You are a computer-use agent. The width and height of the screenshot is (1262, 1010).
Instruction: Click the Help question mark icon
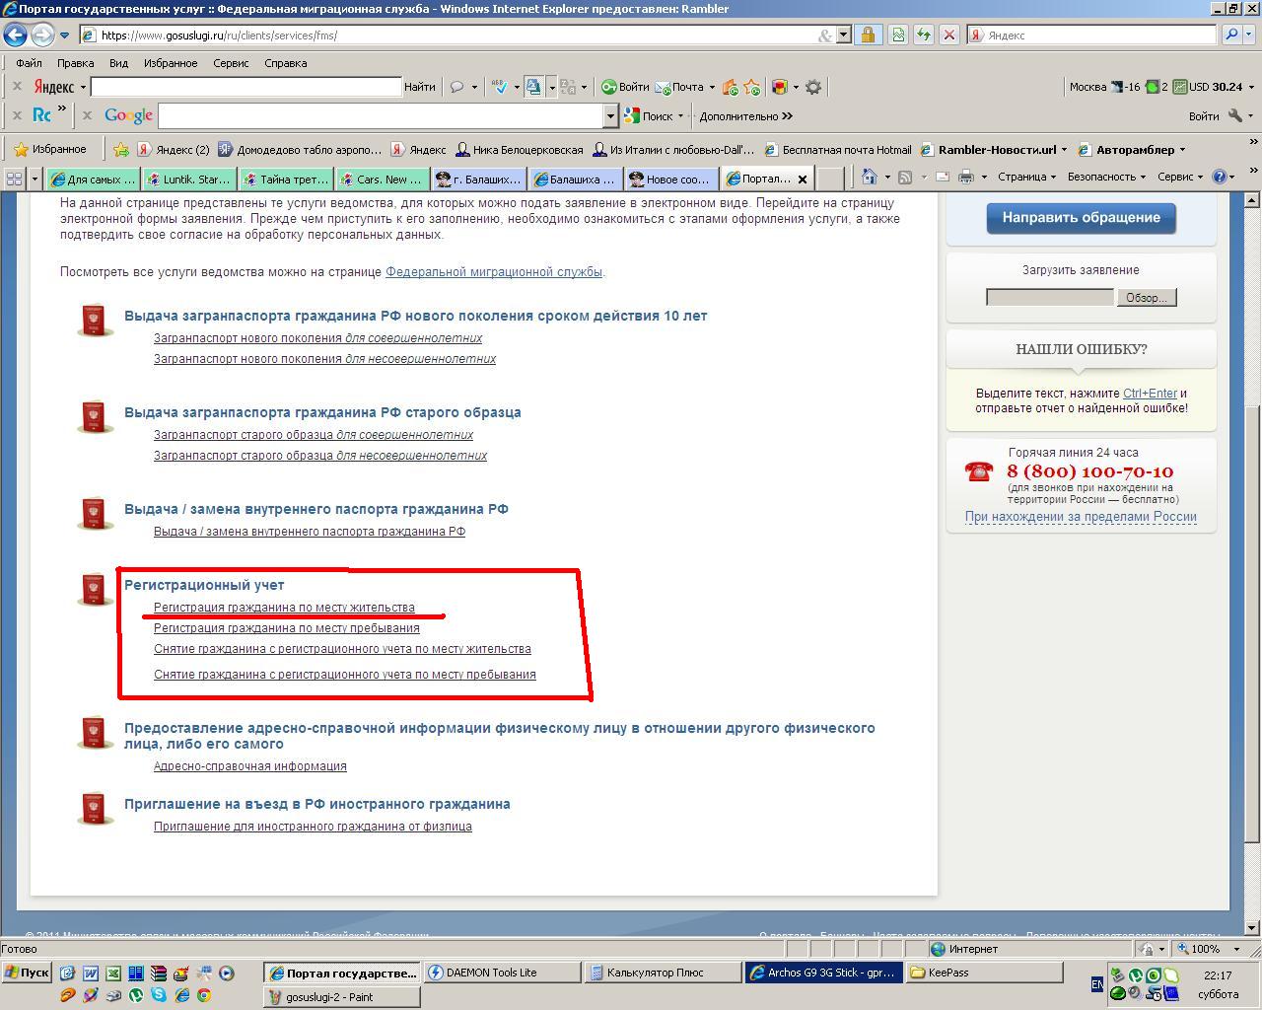point(1220,178)
